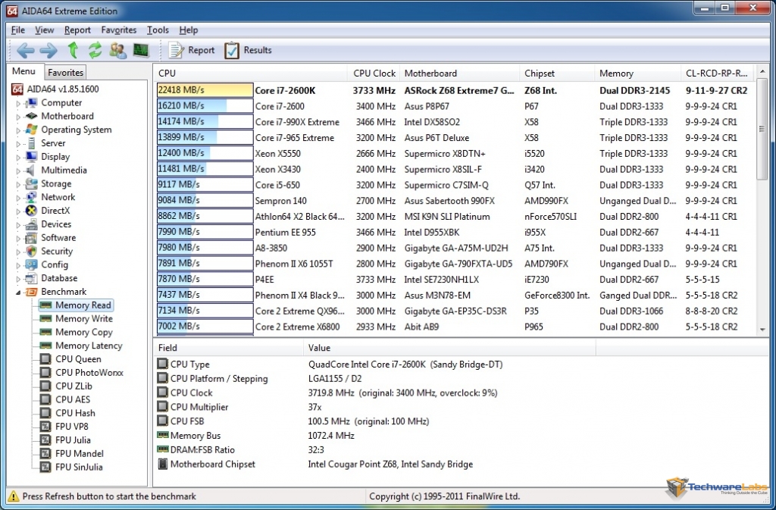This screenshot has width=776, height=510.
Task: Select the CPU Queen benchmark icon
Action: [45, 359]
